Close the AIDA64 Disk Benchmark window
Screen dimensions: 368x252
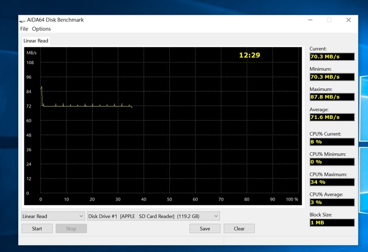pos(349,20)
